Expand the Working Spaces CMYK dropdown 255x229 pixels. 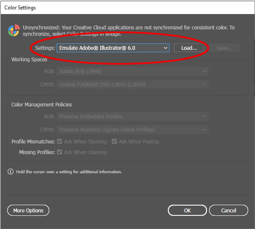(133, 85)
